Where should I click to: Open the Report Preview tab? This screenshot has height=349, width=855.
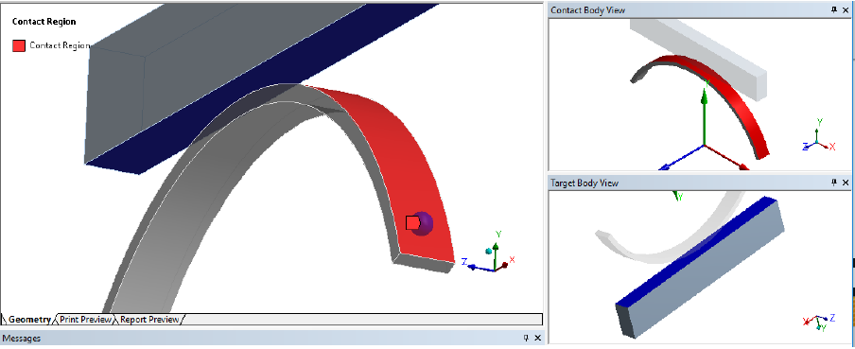tap(149, 320)
